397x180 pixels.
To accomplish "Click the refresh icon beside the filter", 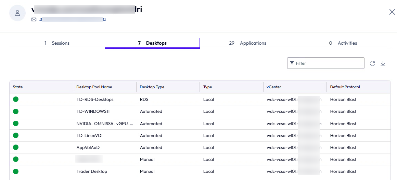I will [372, 63].
